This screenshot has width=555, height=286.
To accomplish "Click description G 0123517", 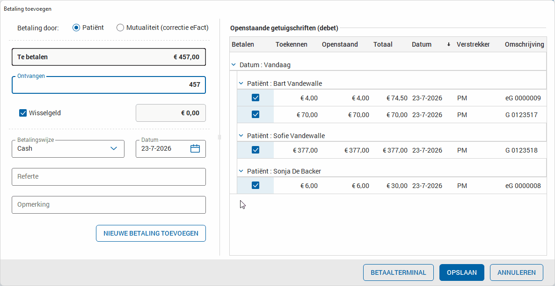I will click(x=521, y=114).
